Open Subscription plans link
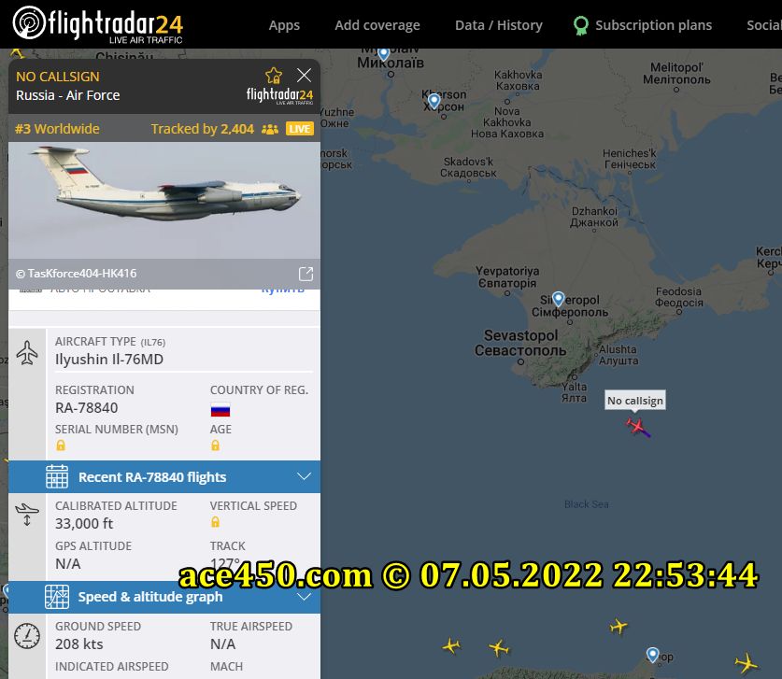 click(x=644, y=25)
